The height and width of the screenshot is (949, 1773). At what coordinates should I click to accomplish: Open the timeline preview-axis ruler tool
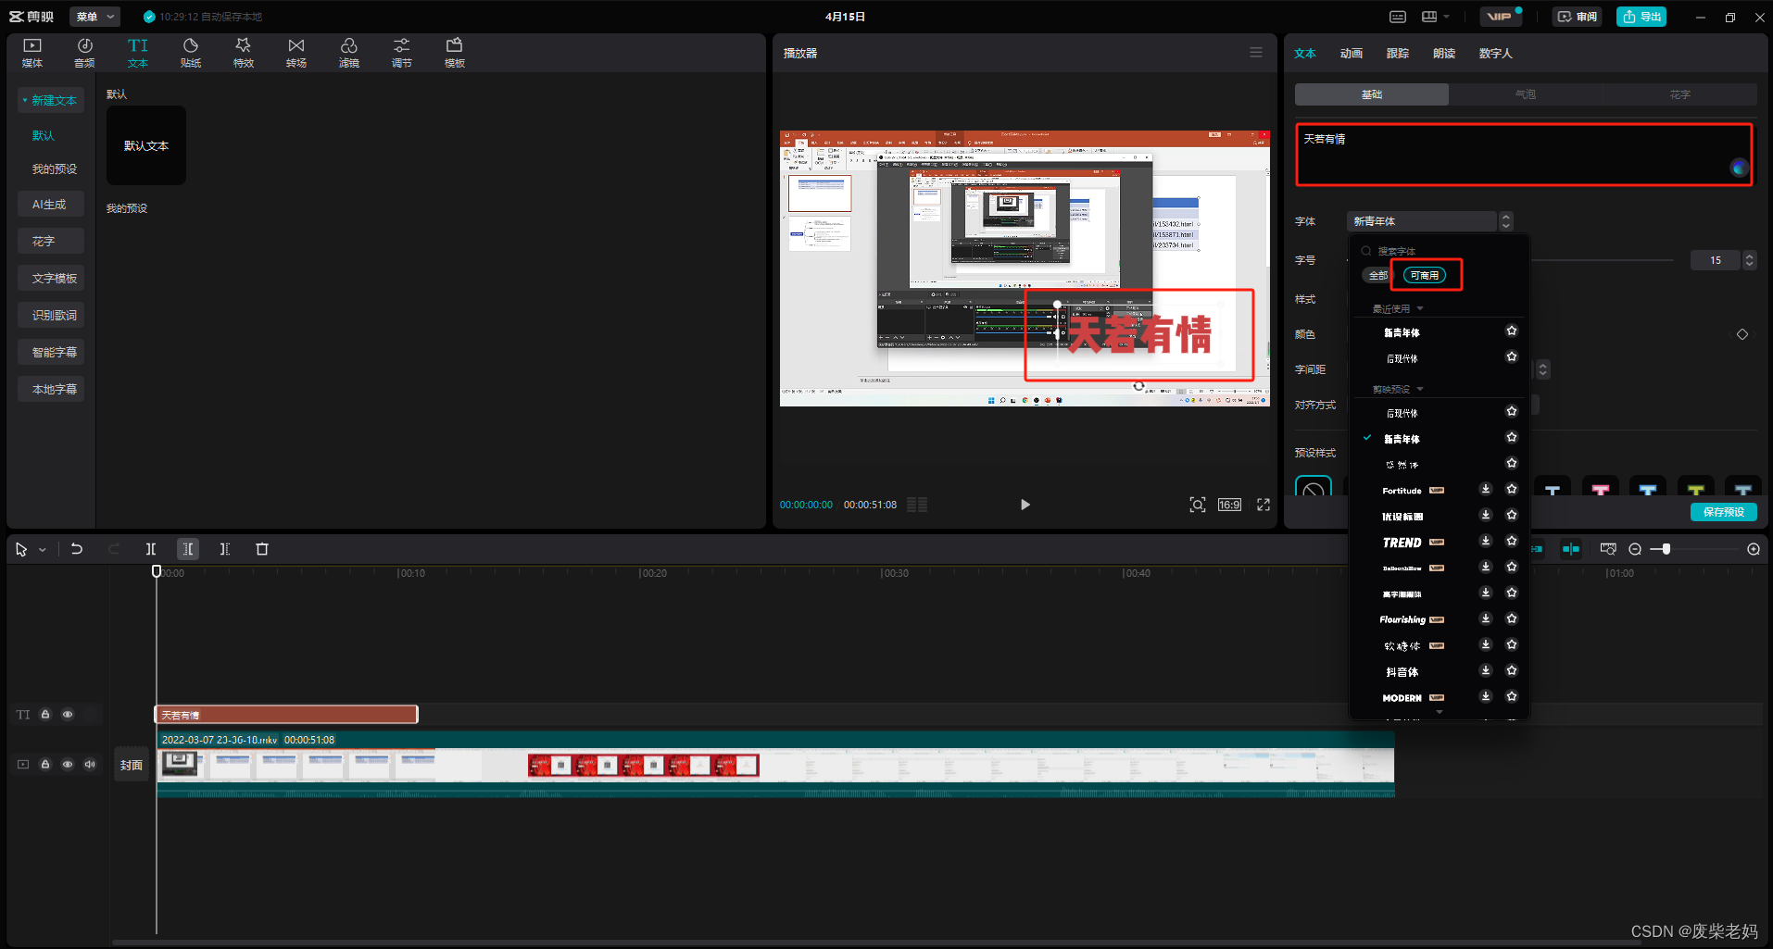click(x=1608, y=549)
